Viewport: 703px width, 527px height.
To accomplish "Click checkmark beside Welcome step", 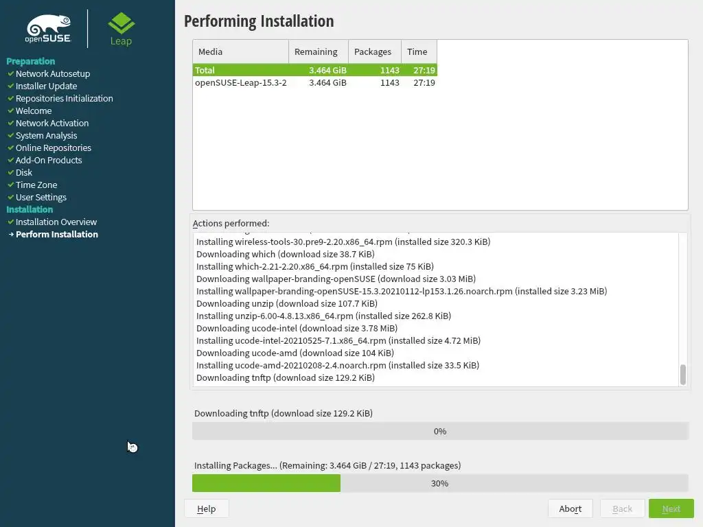I will tap(11, 110).
